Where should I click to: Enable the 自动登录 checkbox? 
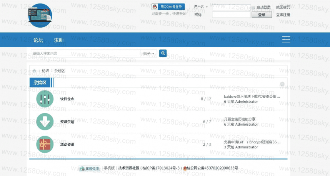click(253, 7)
